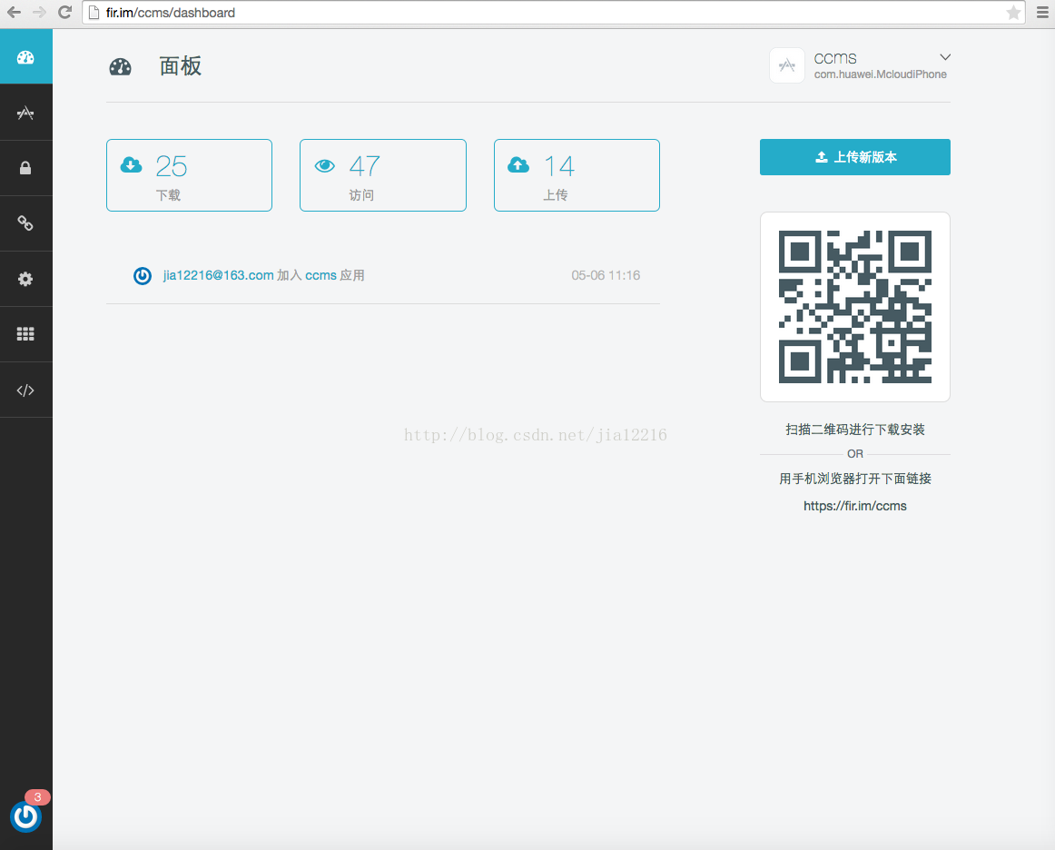
Task: Open the browser hamburger menu
Action: coord(1042,13)
